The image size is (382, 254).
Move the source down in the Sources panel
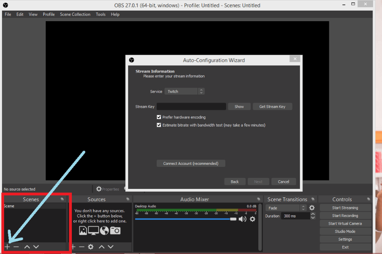point(111,247)
